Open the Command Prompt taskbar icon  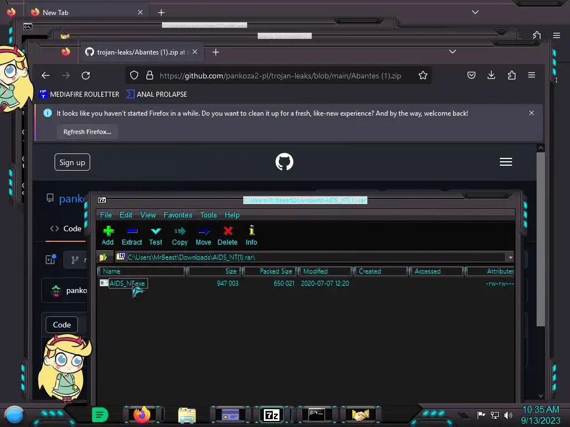tap(316, 415)
